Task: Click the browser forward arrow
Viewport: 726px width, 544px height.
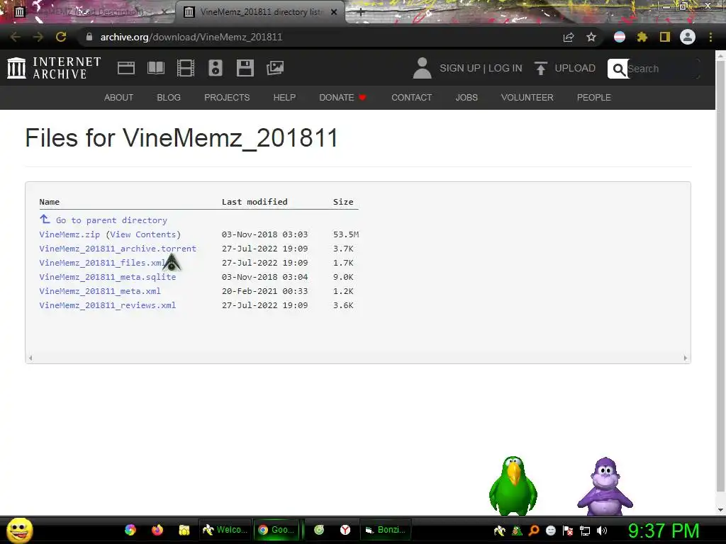Action: [38, 37]
